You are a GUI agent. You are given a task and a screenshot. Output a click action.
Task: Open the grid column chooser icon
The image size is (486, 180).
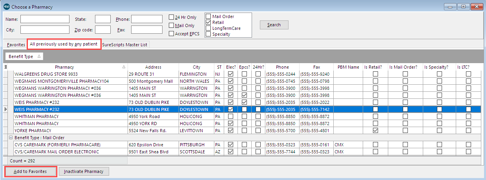[5, 67]
